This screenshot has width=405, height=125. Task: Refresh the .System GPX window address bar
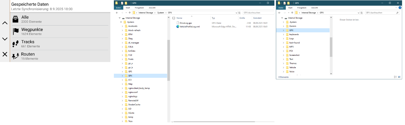point(239,13)
